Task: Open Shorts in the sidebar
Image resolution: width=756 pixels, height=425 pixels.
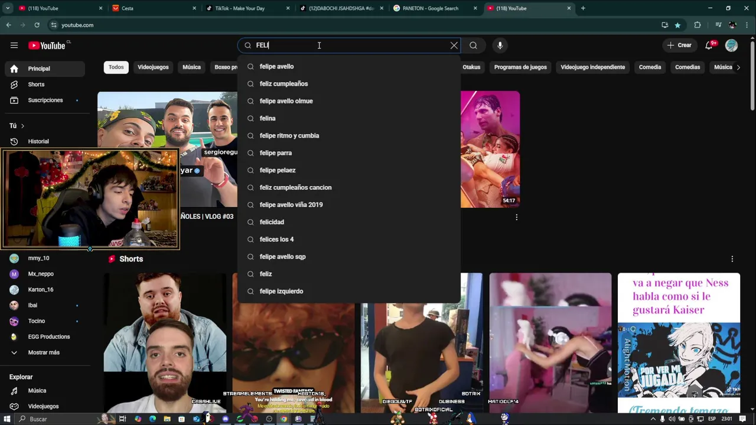Action: point(45,84)
